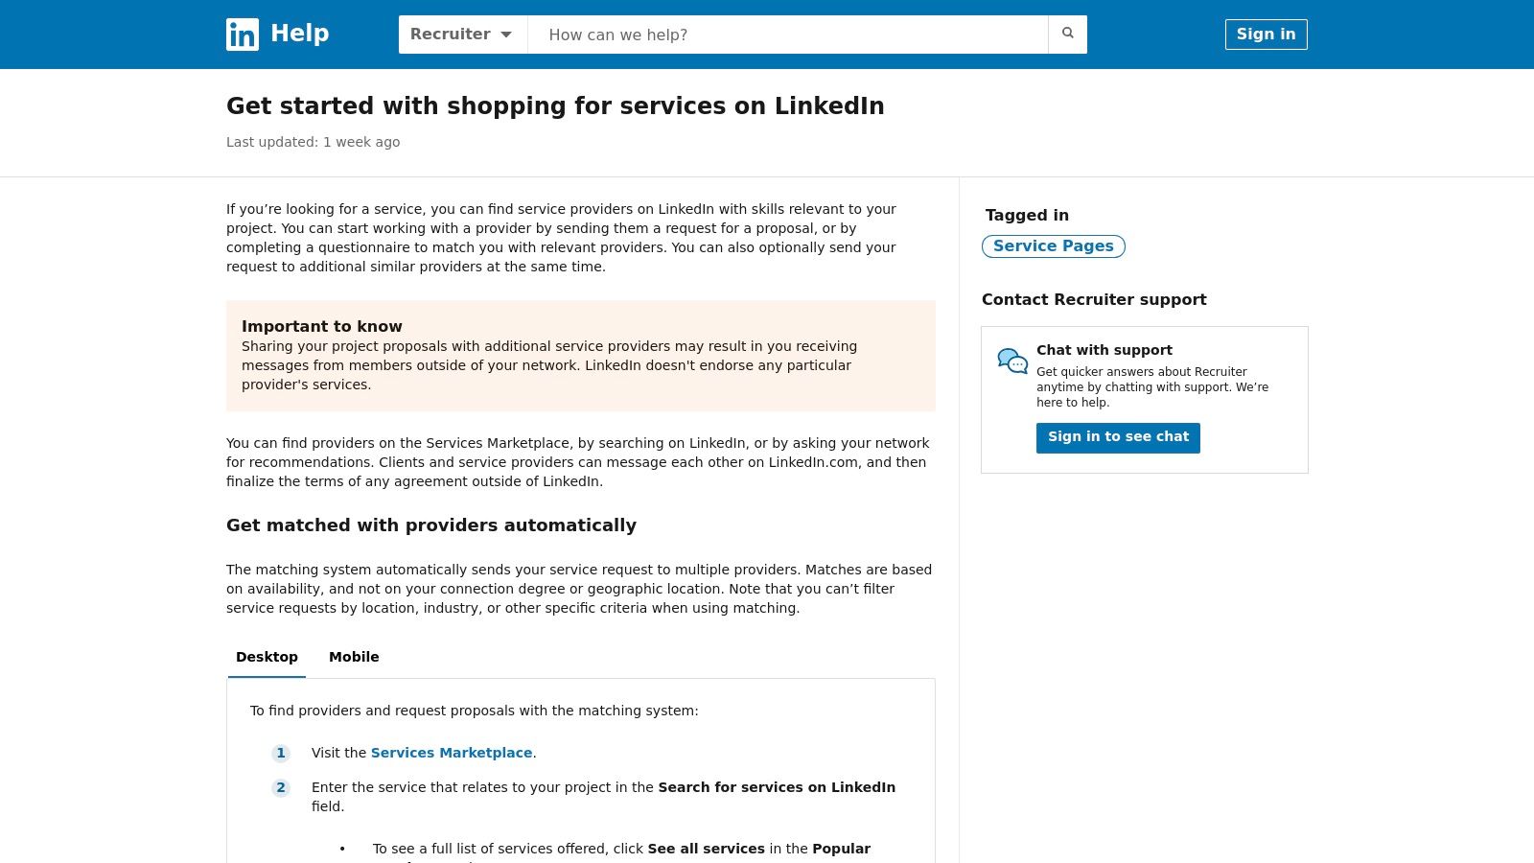Switch to the Mobile tab
Image resolution: width=1534 pixels, height=863 pixels.
pos(354,657)
